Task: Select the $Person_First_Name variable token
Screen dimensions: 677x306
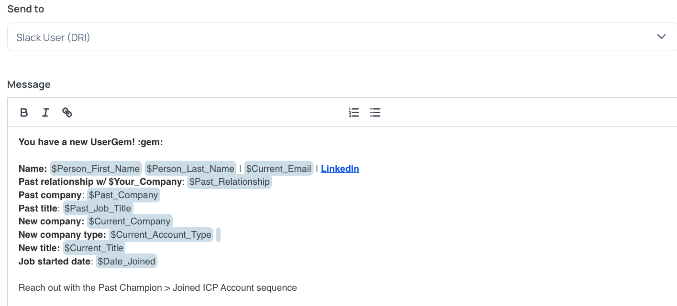Action: [96, 169]
